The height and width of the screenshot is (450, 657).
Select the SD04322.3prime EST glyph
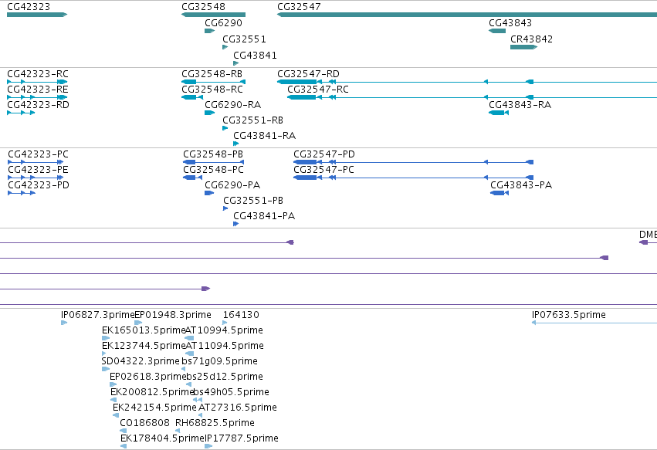click(106, 369)
